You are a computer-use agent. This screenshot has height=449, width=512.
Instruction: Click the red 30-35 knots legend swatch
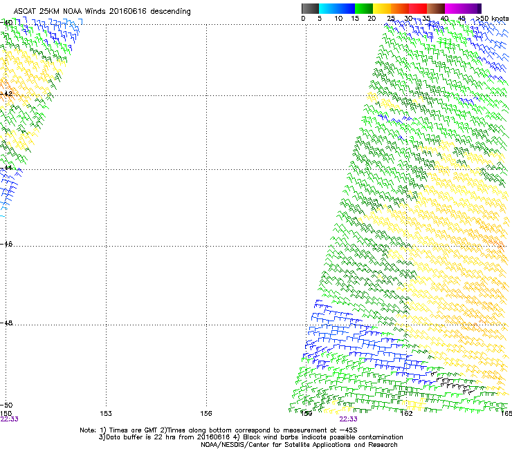(418, 8)
